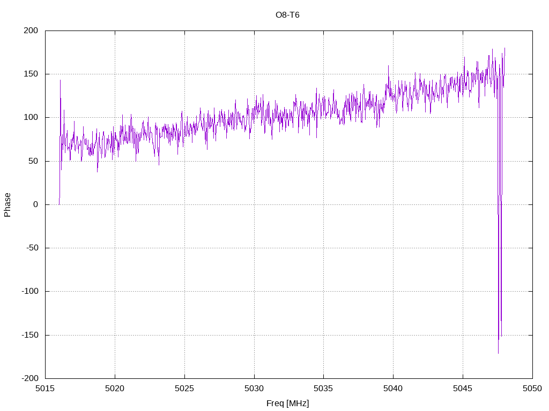Click x-axis tick label 5020
Screen dimensions: 549x411
[x=115, y=389]
